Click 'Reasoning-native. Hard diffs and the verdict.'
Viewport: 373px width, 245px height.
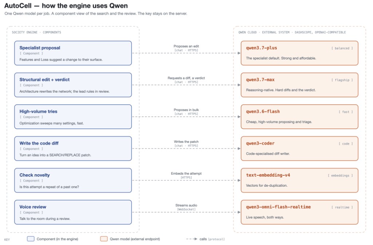[x=281, y=90]
